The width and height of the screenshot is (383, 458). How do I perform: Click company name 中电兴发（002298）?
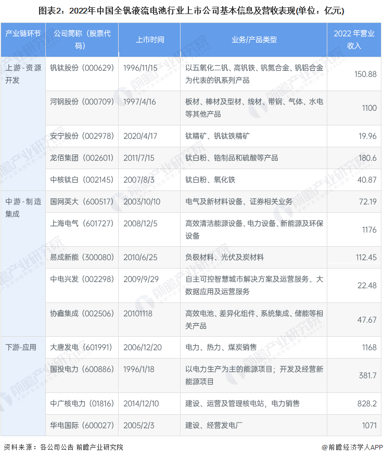click(82, 279)
